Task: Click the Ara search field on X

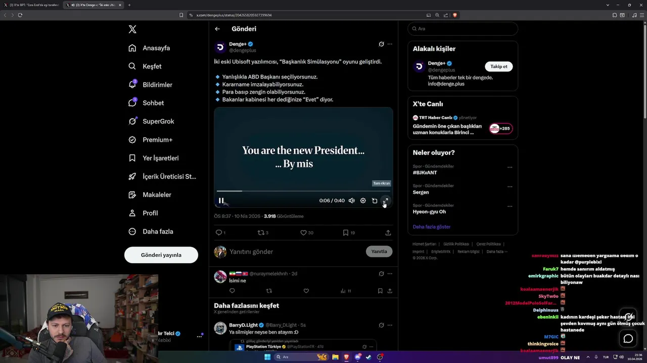Action: point(463,29)
